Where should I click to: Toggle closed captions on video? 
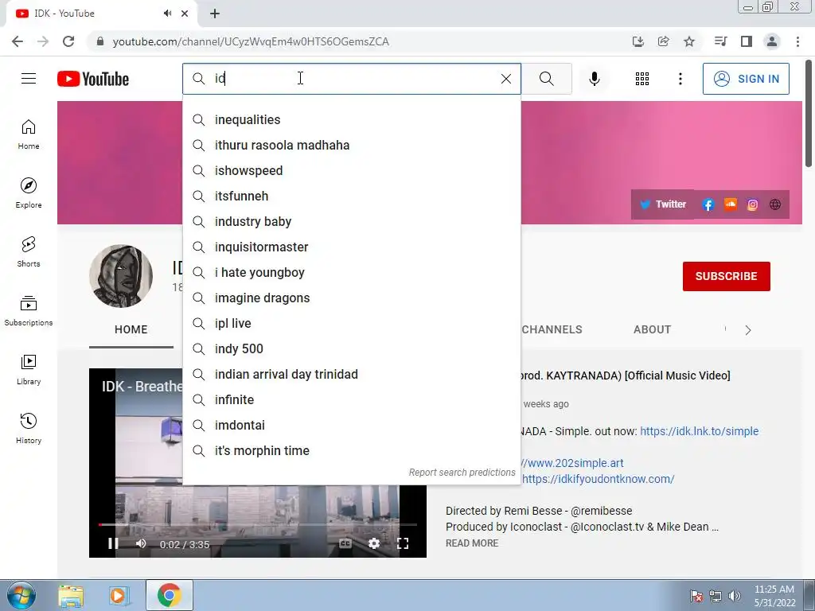tap(345, 543)
